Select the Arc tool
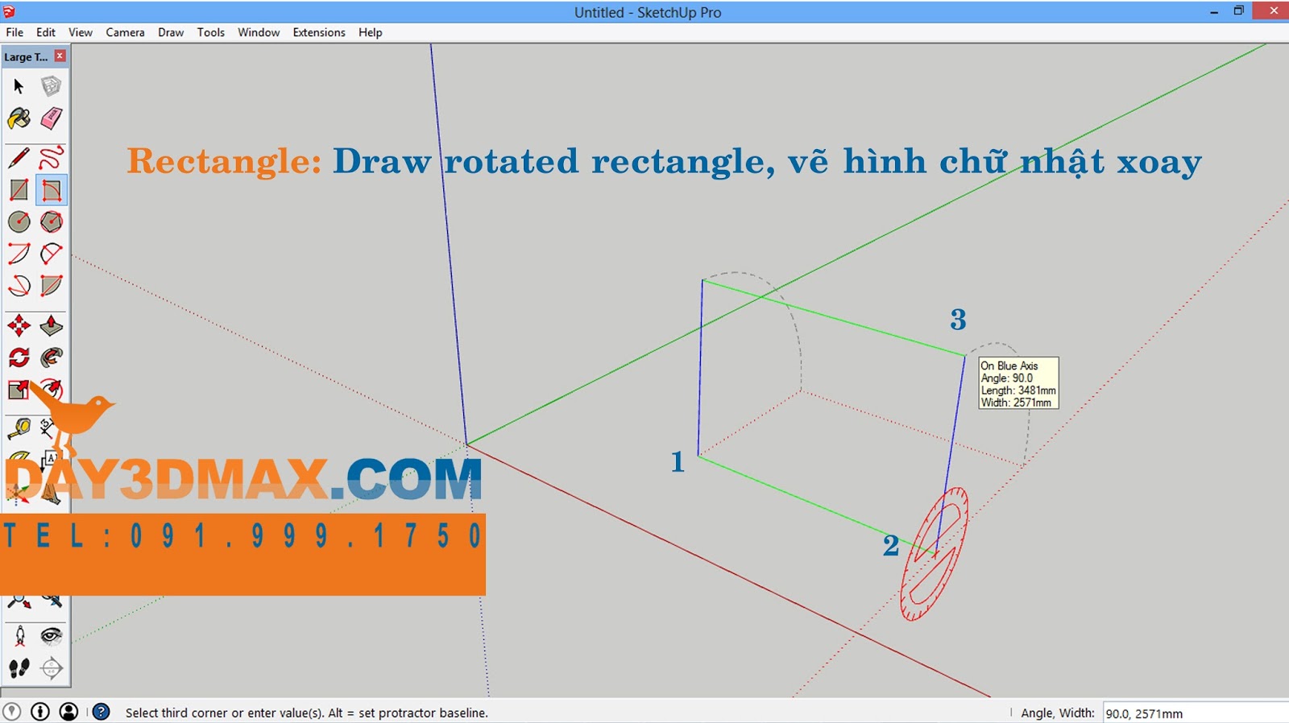 click(19, 254)
